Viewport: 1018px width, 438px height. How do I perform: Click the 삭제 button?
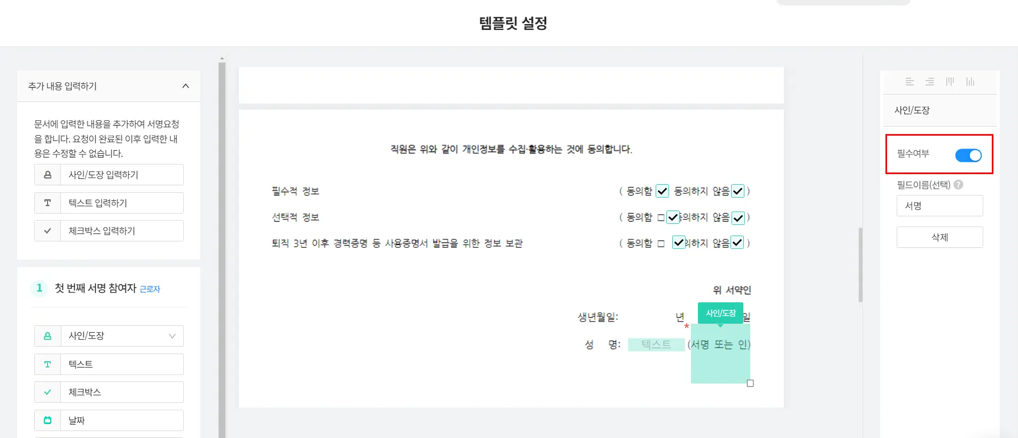click(939, 237)
